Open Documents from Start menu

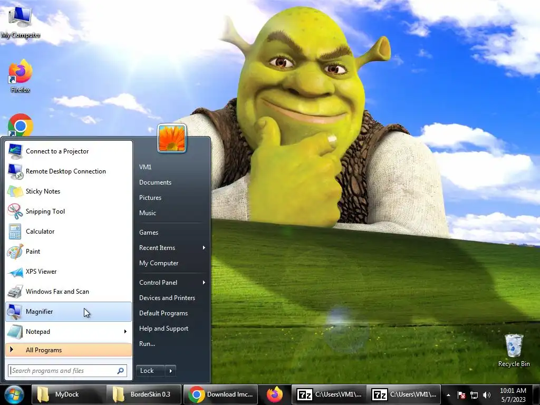coord(155,182)
